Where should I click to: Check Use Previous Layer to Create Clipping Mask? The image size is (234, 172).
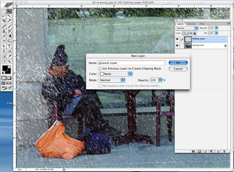(100, 69)
